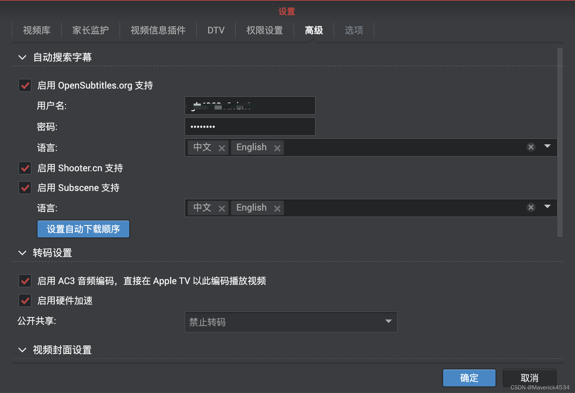
Task: Disable 启用 Subscene 支持
Action: (25, 188)
